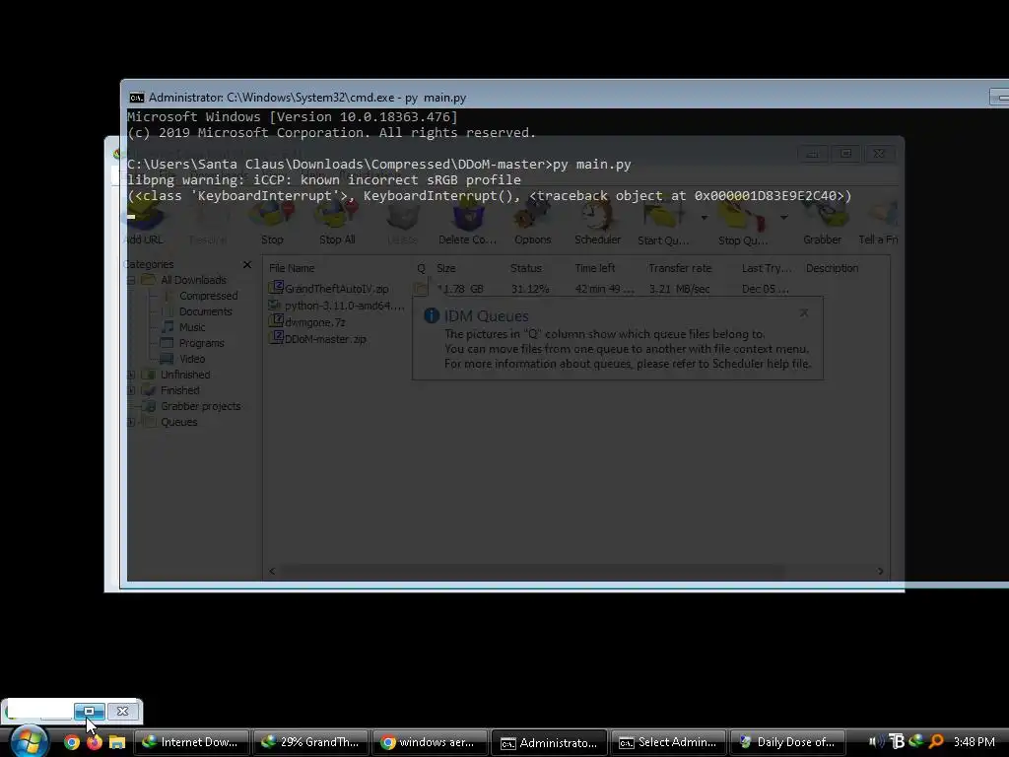Switch to Daily Dose of... taskbar button
The image size is (1009, 757).
(787, 742)
